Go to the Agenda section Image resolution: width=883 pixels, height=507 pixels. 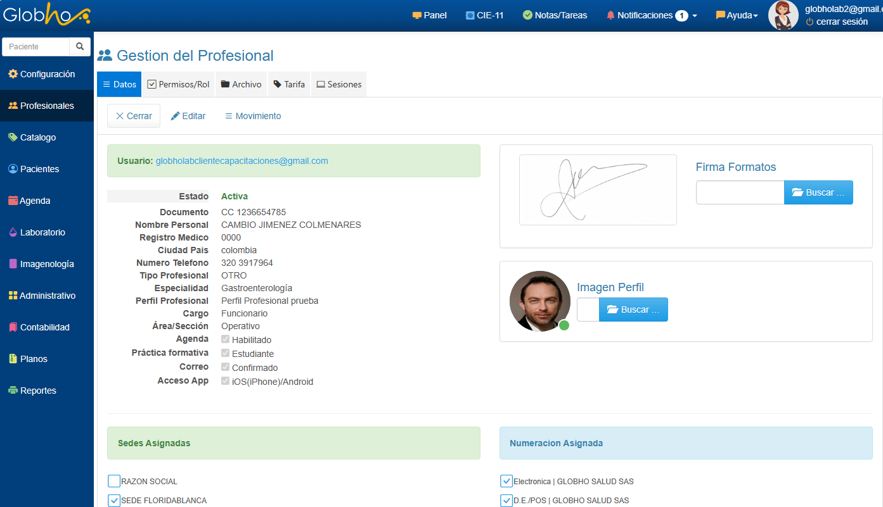[x=35, y=201]
